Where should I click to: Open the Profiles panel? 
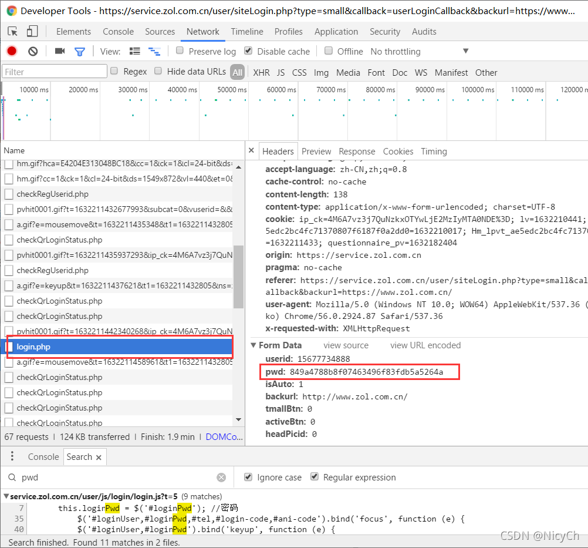[x=288, y=32]
